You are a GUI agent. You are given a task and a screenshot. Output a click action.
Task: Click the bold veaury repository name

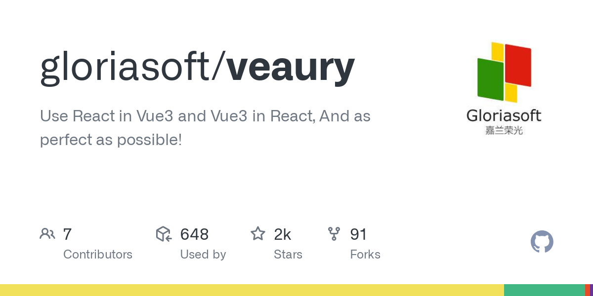pyautogui.click(x=291, y=68)
